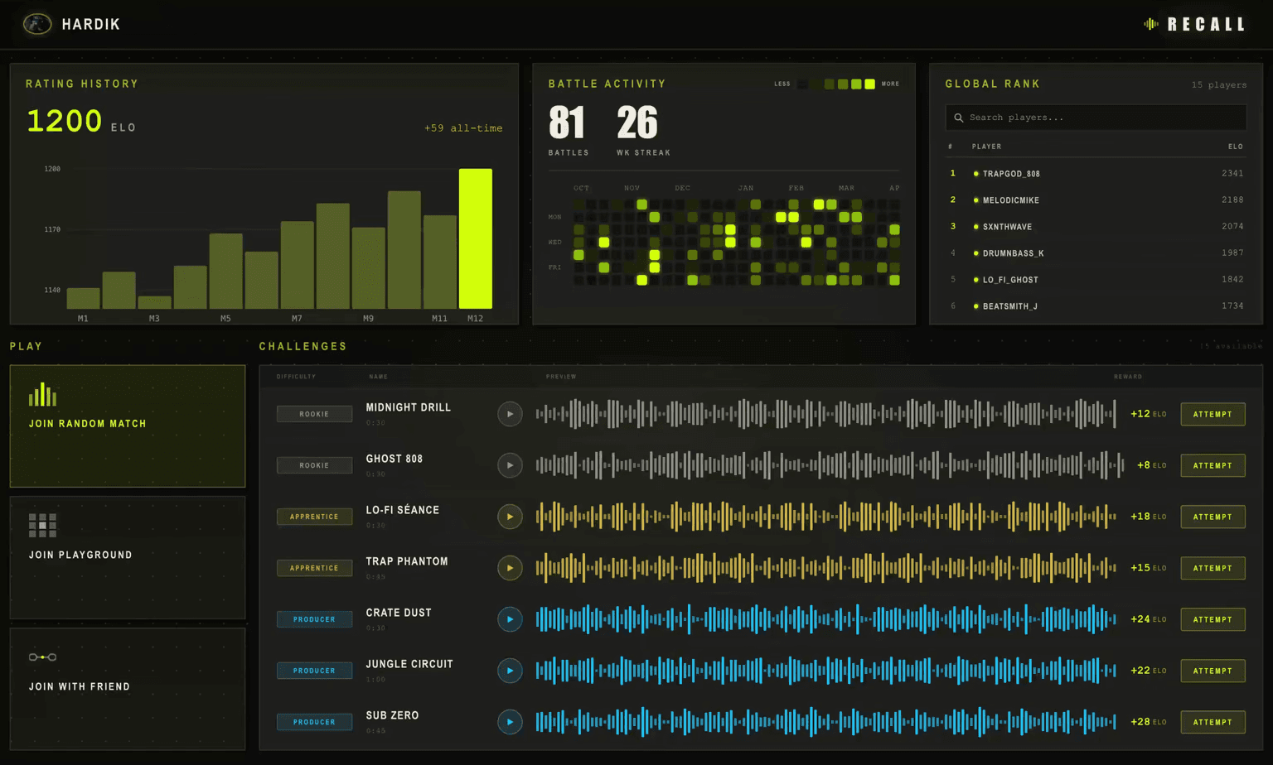This screenshot has height=765, width=1273.
Task: Click the Apprentice badge for Lo-Fi Séance
Action: pos(314,517)
